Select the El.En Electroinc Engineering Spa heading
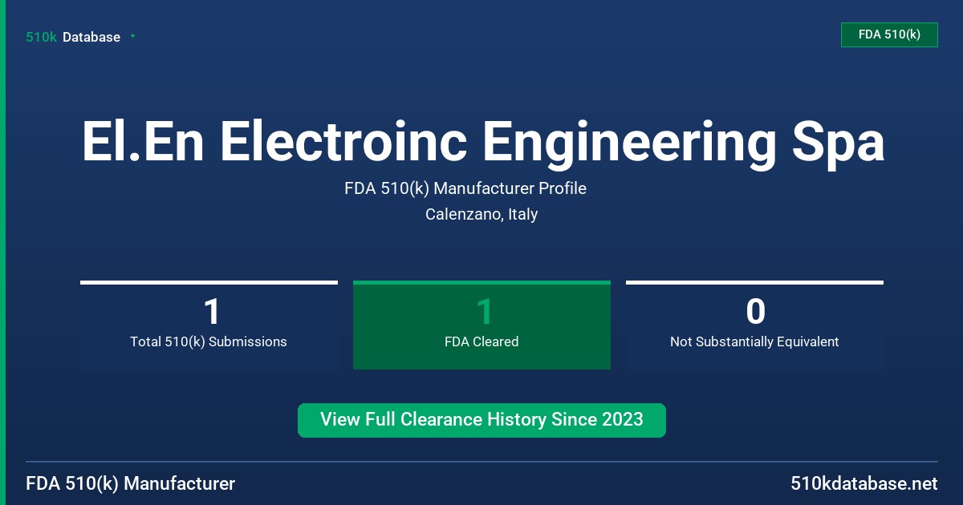Viewport: 963px width, 505px height. pyautogui.click(x=483, y=143)
